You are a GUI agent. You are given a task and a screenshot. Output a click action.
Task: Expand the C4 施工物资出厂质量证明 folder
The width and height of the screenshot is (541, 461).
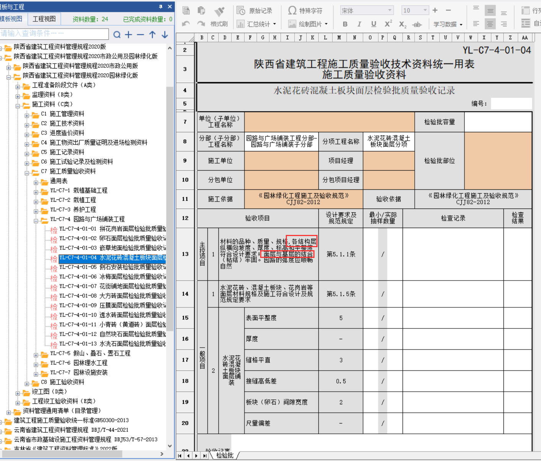tap(27, 144)
